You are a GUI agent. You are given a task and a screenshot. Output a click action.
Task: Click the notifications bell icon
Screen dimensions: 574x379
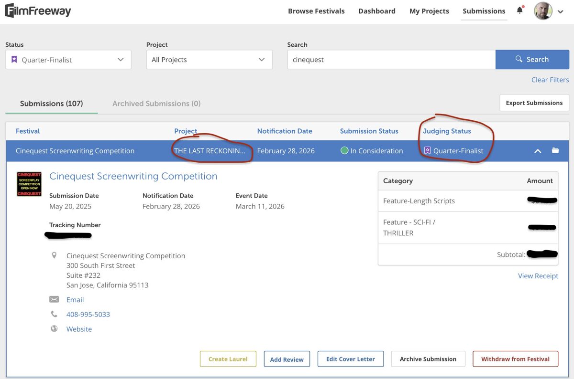point(519,11)
